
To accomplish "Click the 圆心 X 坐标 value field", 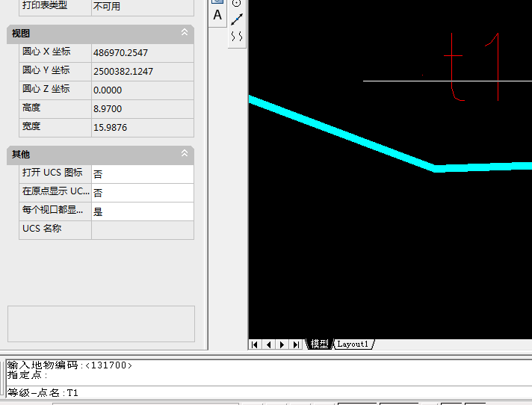I will pos(142,52).
